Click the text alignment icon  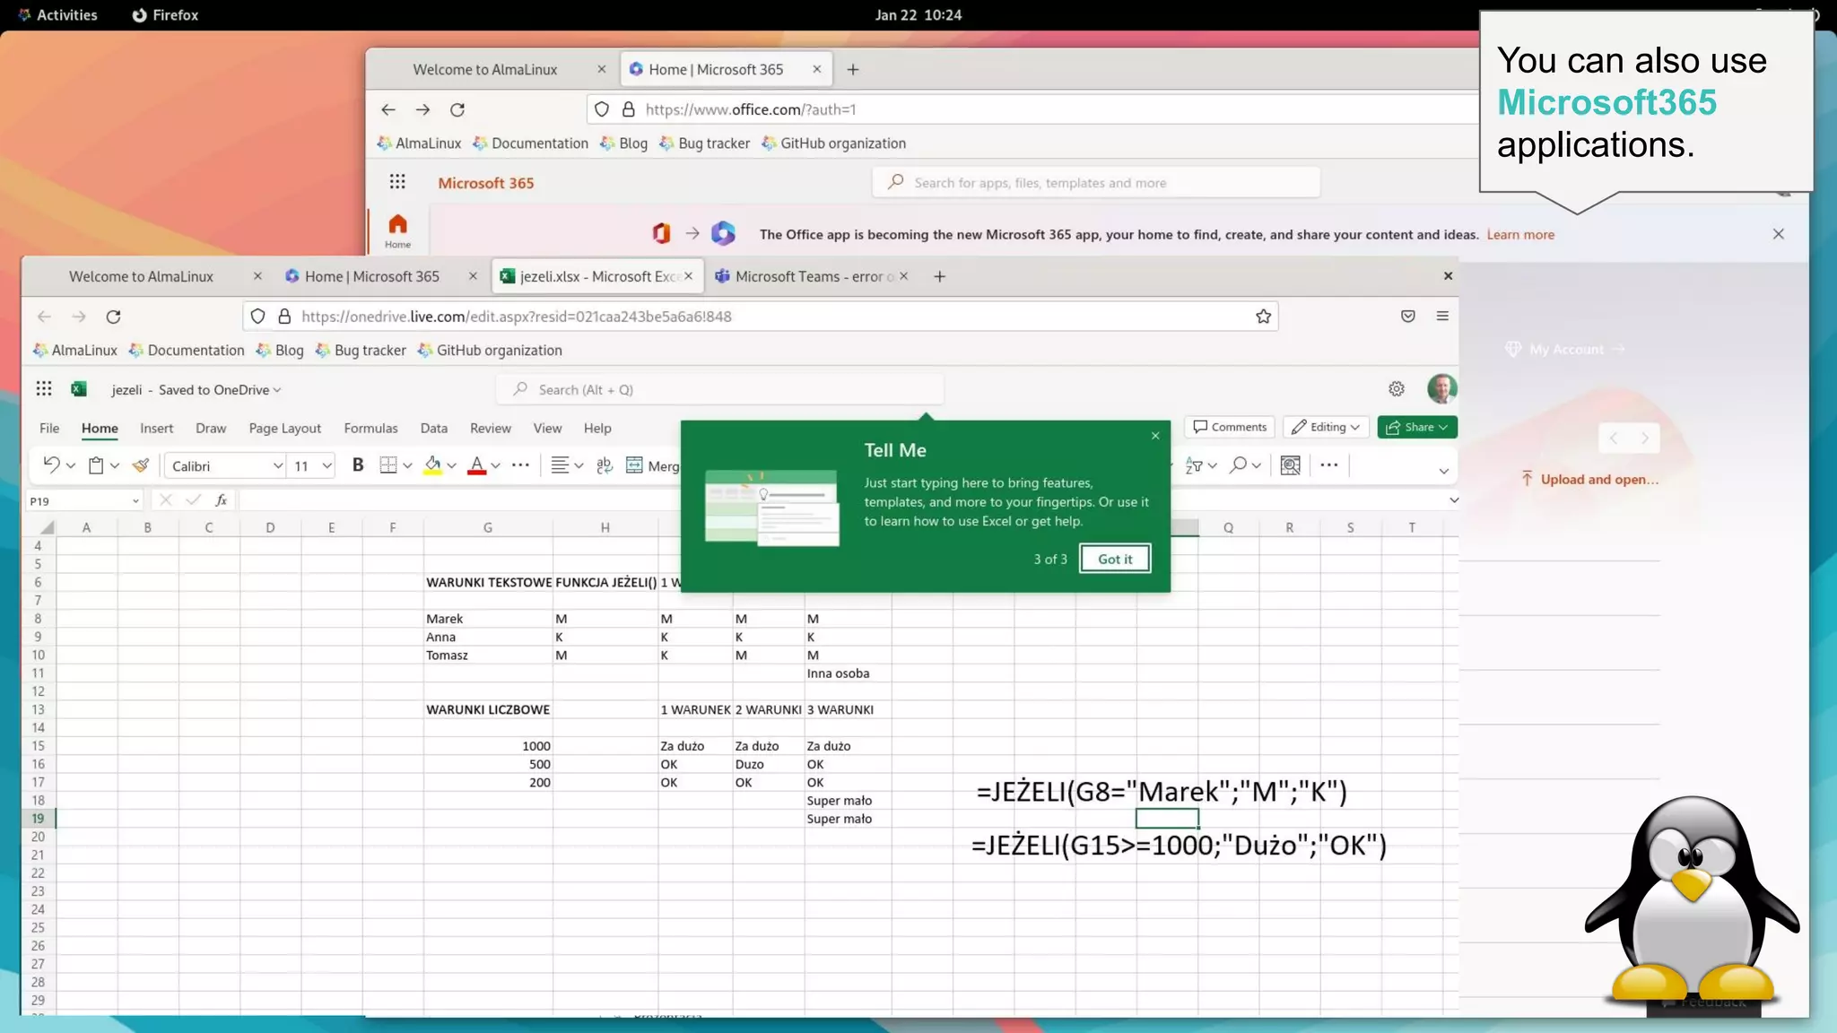pos(560,465)
